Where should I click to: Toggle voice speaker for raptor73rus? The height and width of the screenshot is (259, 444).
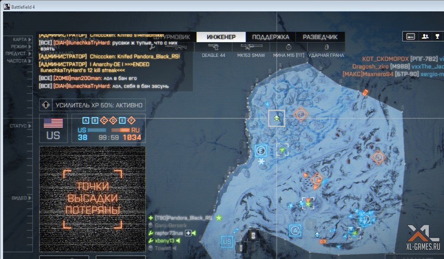[x=193, y=233]
